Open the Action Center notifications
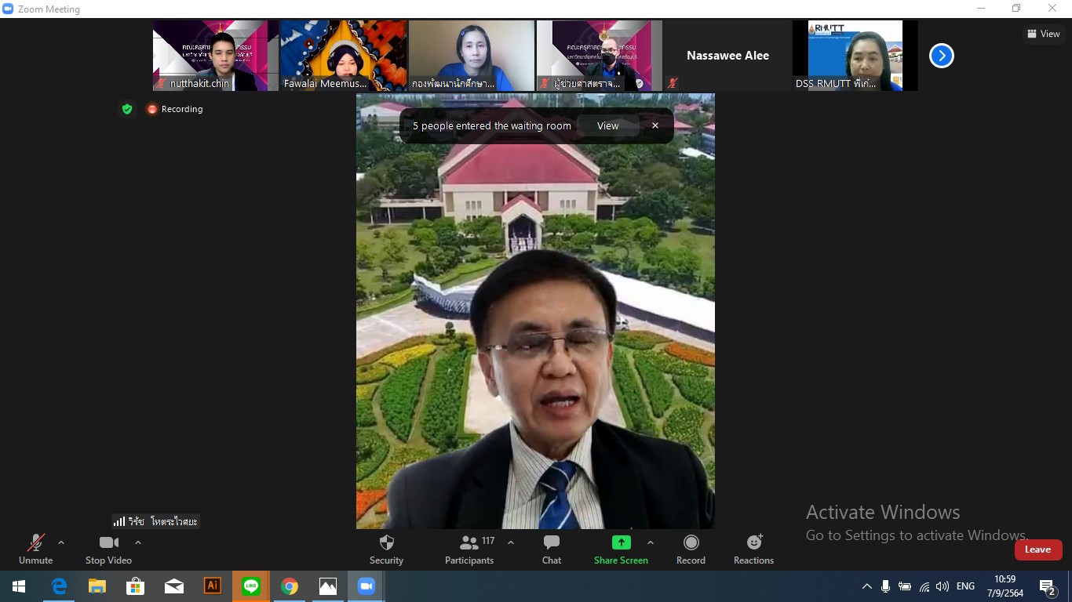 pos(1047,586)
